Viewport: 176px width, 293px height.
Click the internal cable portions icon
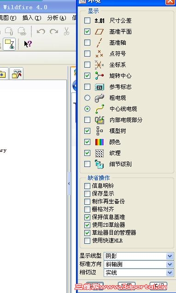[100, 120]
